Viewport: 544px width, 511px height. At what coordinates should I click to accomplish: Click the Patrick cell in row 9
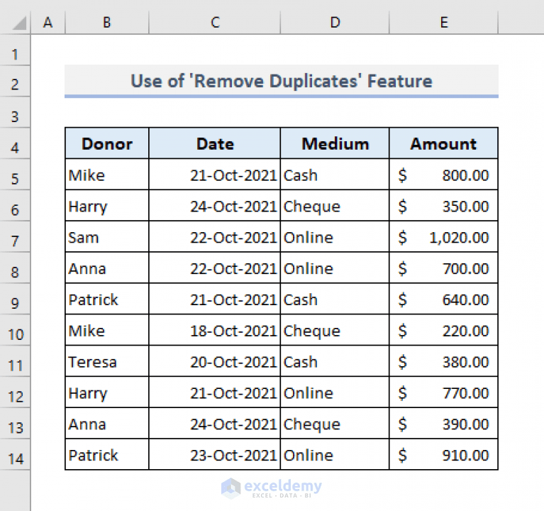click(x=107, y=299)
